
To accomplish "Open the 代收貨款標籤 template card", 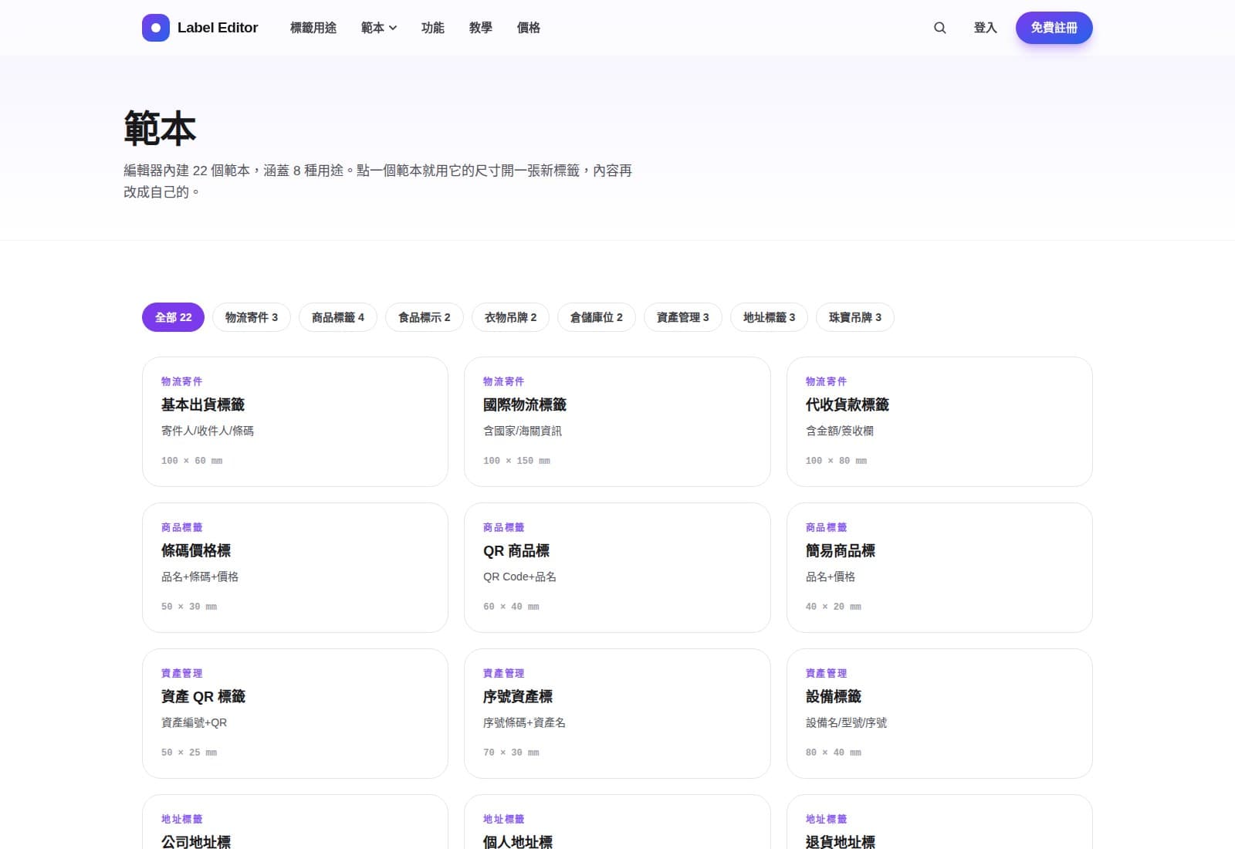I will coord(939,421).
